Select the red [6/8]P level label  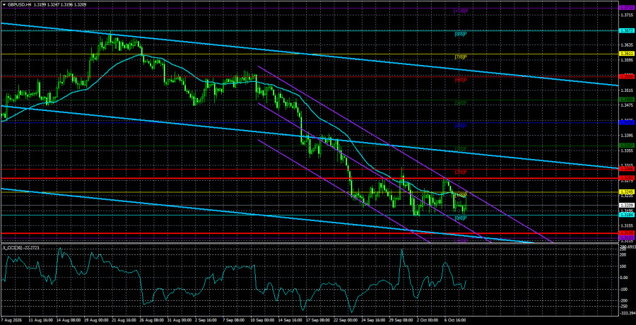(x=460, y=80)
